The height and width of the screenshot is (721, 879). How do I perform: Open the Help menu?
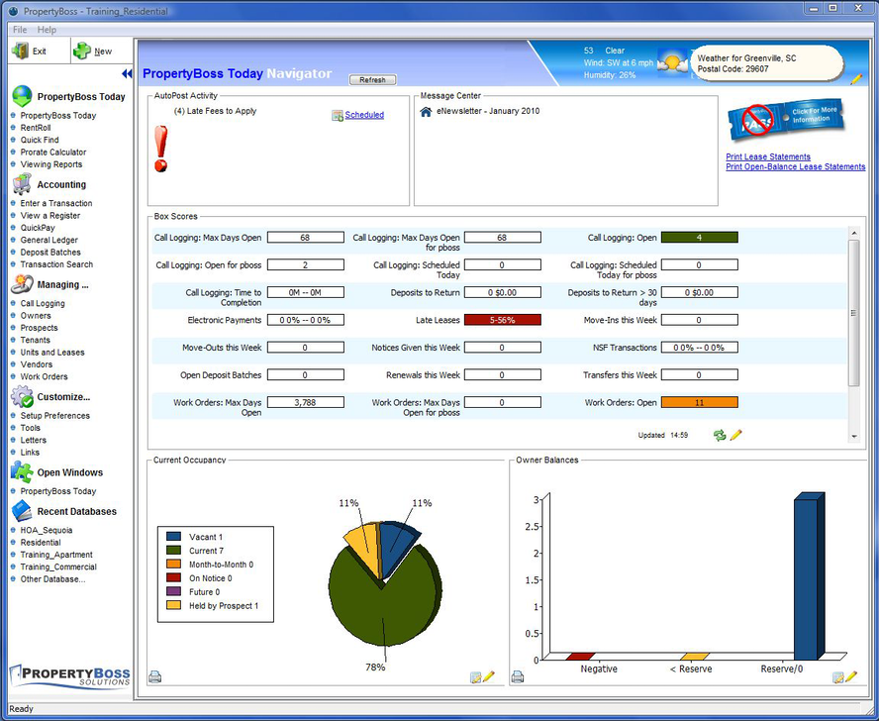click(x=46, y=30)
